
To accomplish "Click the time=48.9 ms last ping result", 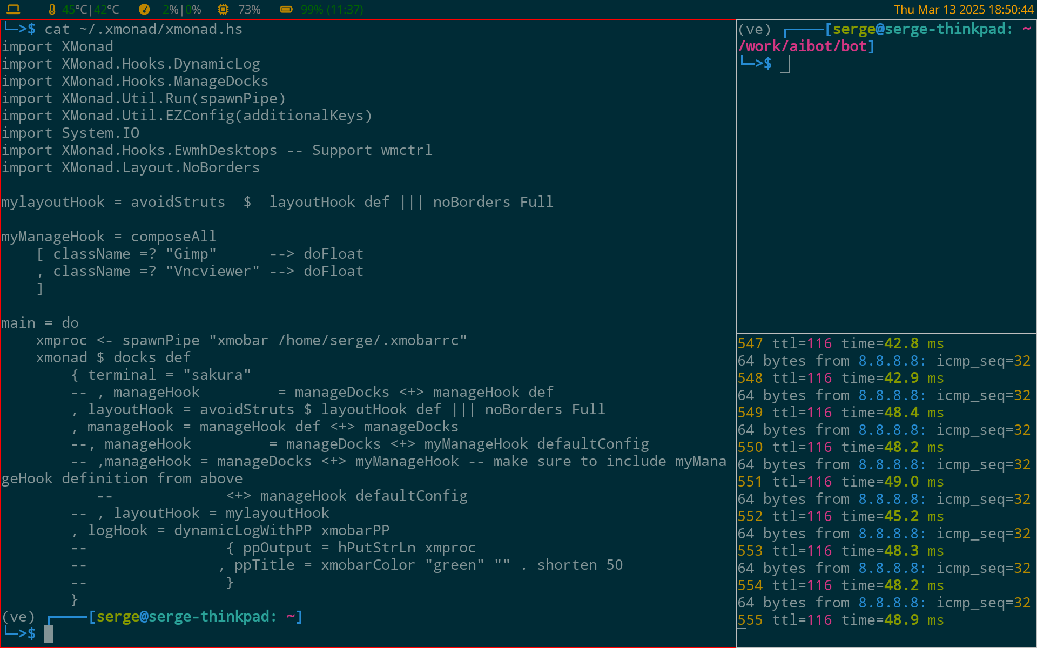I will [892, 620].
